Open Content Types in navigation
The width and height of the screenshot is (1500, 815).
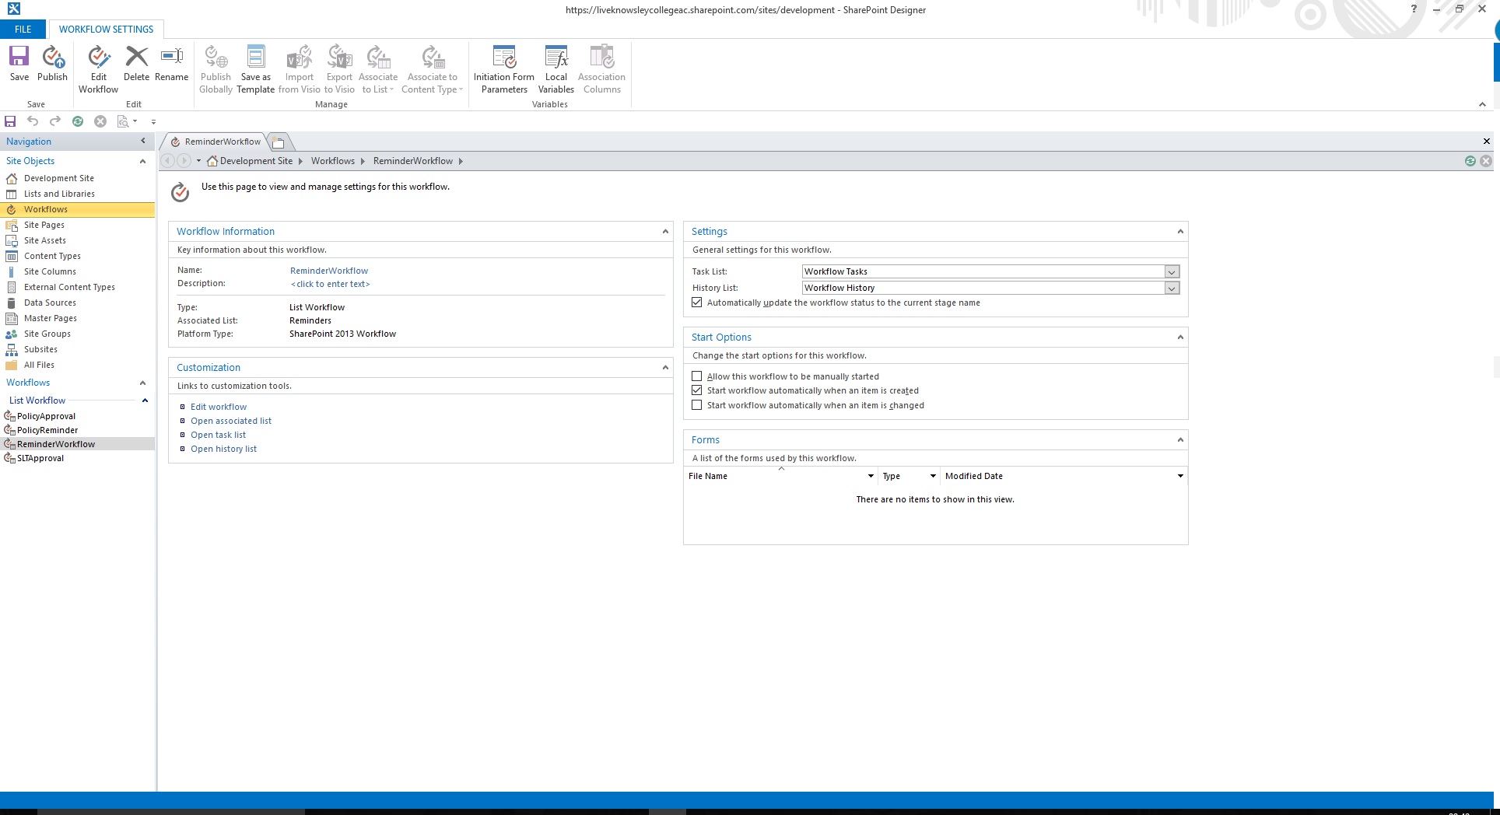tap(52, 256)
